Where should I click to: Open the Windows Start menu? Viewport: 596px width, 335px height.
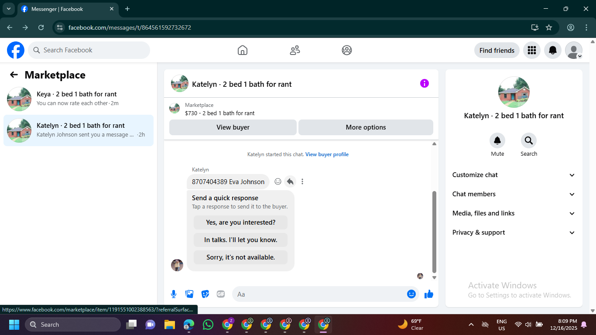point(14,325)
